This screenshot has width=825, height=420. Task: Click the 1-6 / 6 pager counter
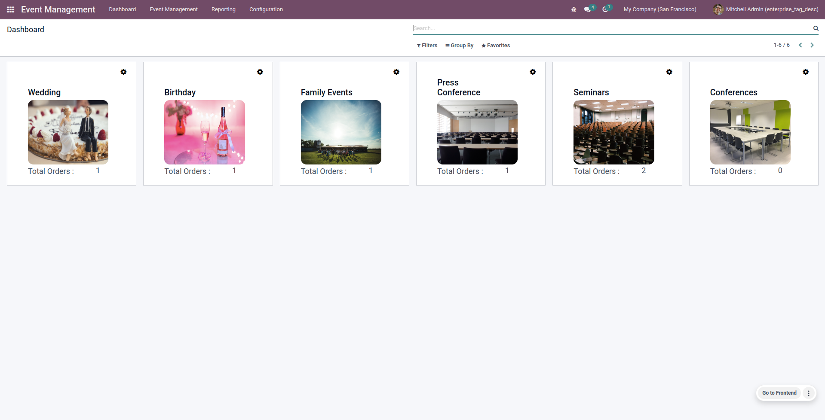[x=782, y=45]
